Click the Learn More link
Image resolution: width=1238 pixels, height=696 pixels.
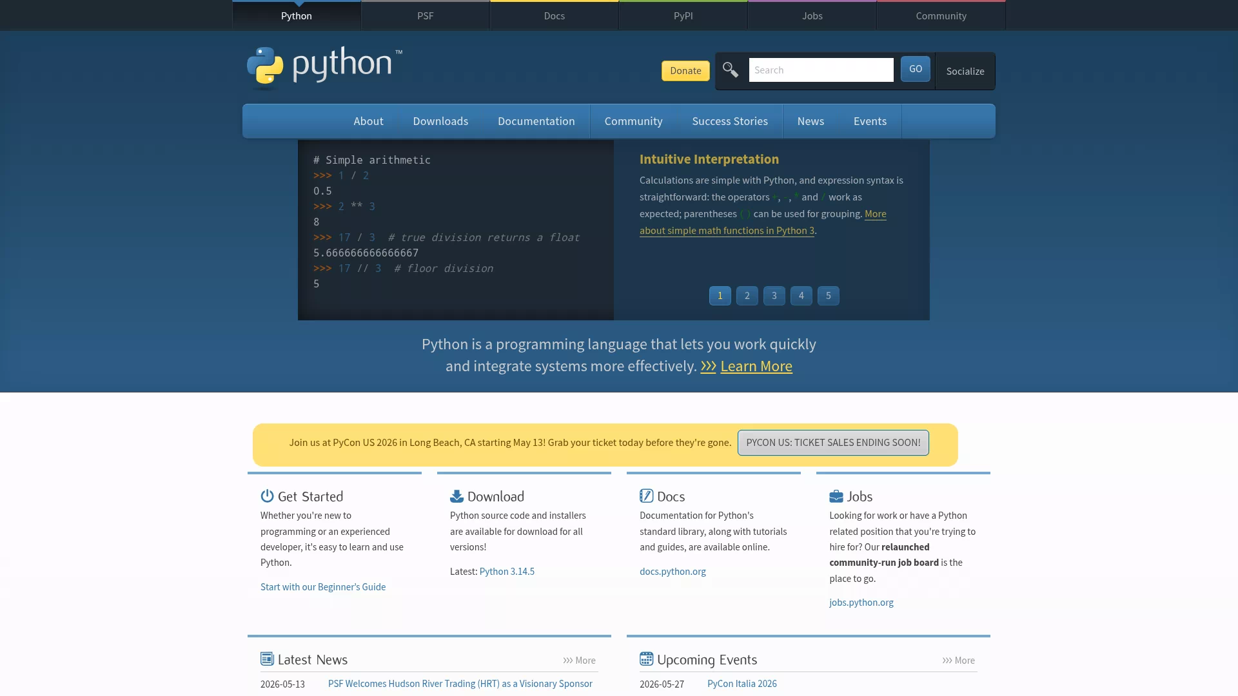756,366
